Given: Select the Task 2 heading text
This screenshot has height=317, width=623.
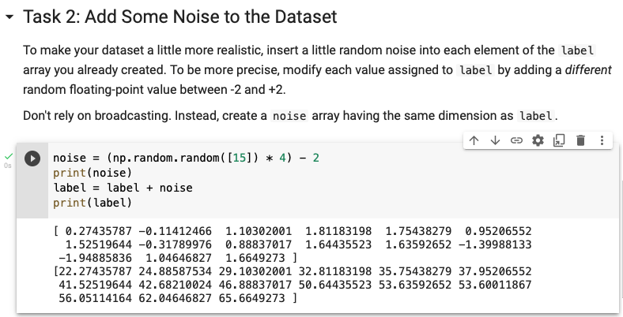Looking at the screenshot, I should (180, 17).
